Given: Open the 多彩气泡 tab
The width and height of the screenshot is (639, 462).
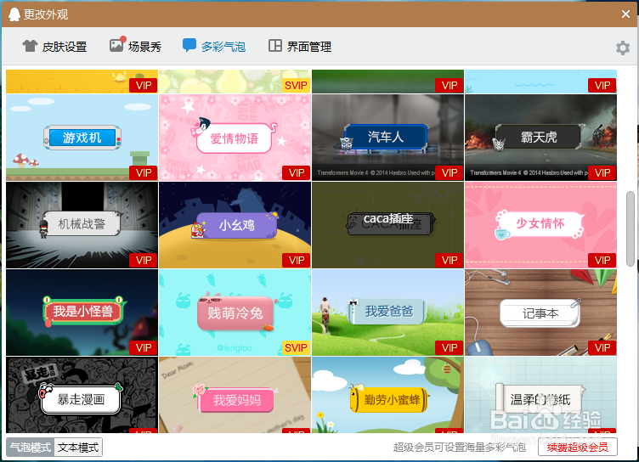Looking at the screenshot, I should pos(214,47).
